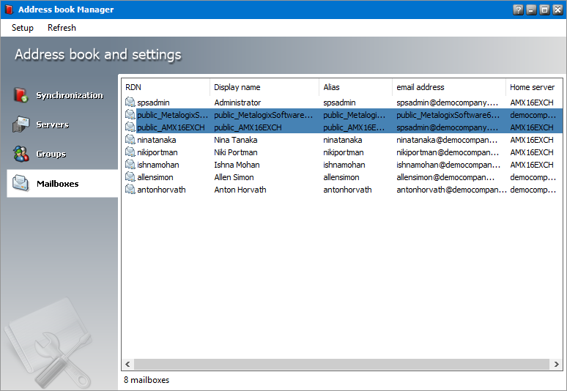Image resolution: width=567 pixels, height=391 pixels.
Task: Click the help question mark icon
Action: [x=519, y=10]
